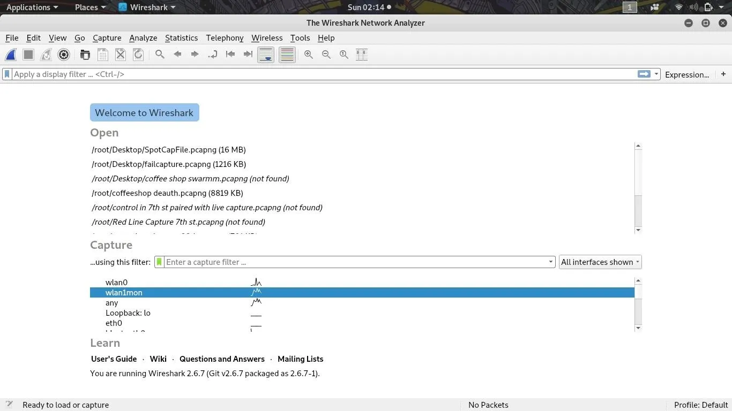Open the Analyze menu

pyautogui.click(x=143, y=38)
